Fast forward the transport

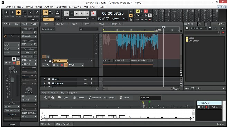86,13
